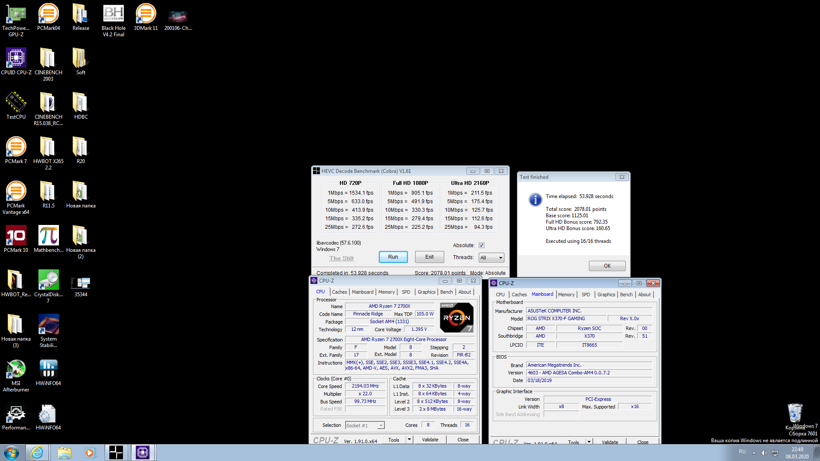Switch to HEVC Benchmark taskbar button
820x461 pixels.
coord(116,452)
